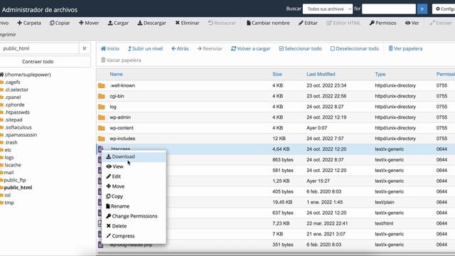
Task: Open .htpasswds folder in tree
Action: point(17,112)
